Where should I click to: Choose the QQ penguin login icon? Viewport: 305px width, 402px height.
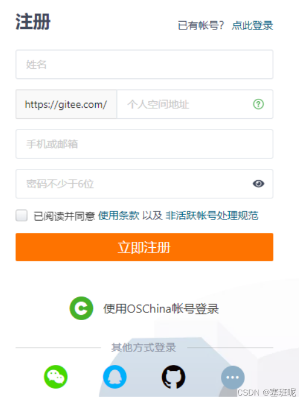(115, 377)
